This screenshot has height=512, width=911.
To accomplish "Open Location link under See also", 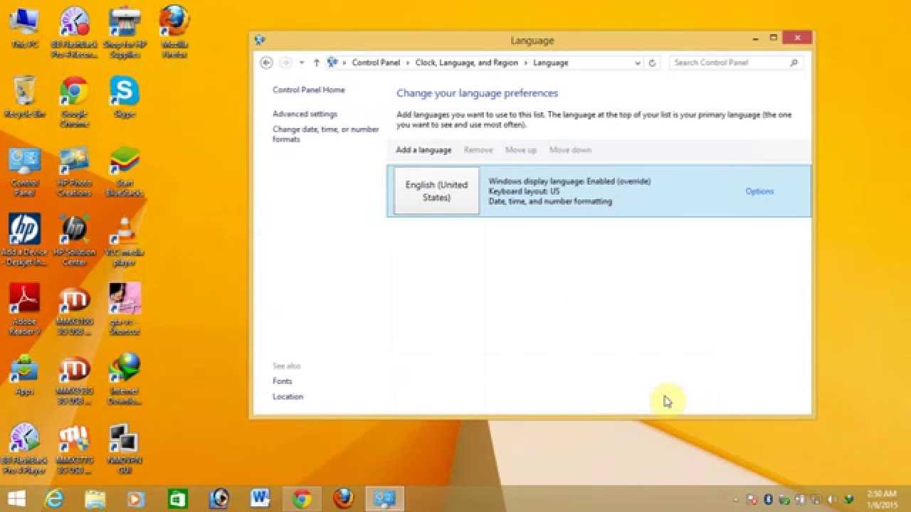I will [288, 397].
